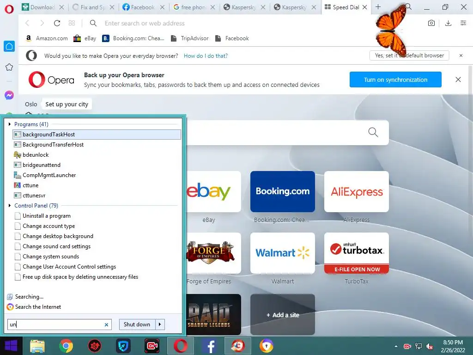This screenshot has height=355, width=473.
Task: Click the Shut down button
Action: click(137, 324)
